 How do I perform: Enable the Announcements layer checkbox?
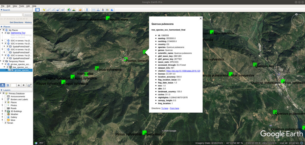5,96
